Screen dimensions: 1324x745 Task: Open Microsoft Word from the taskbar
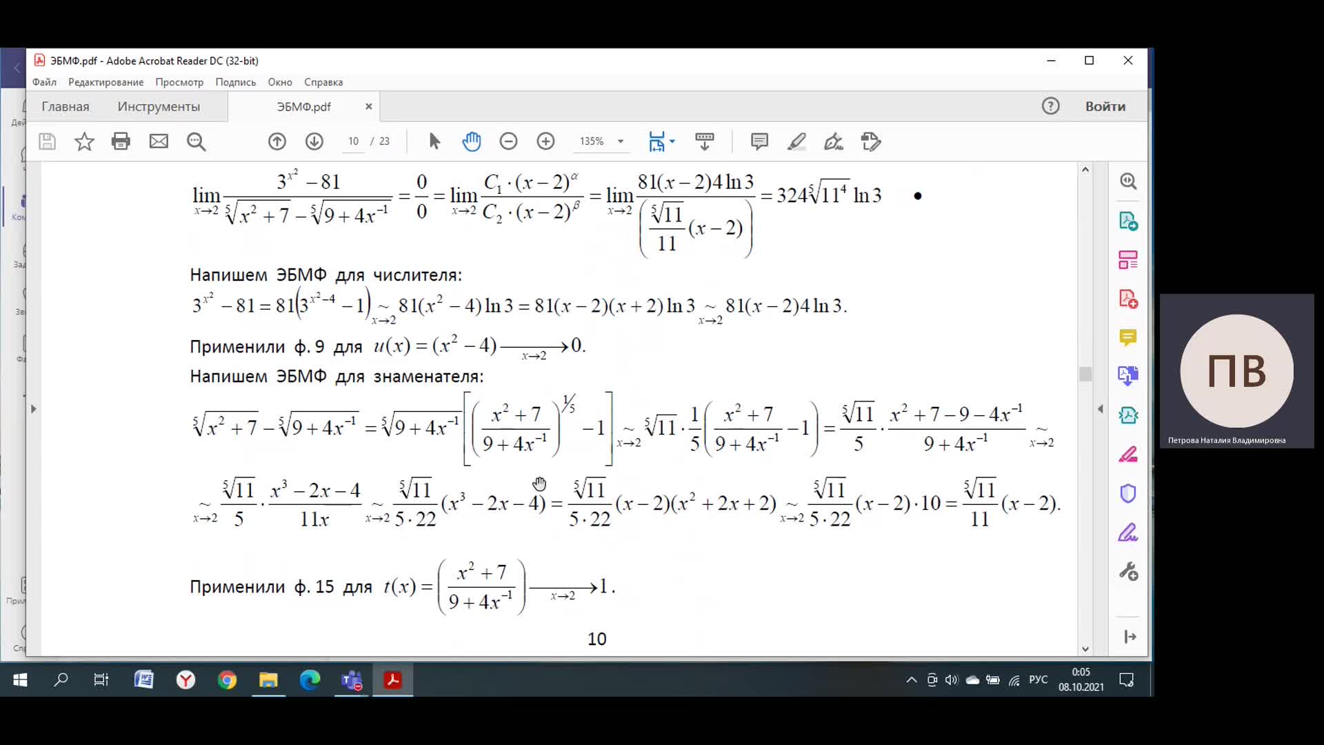(x=143, y=680)
